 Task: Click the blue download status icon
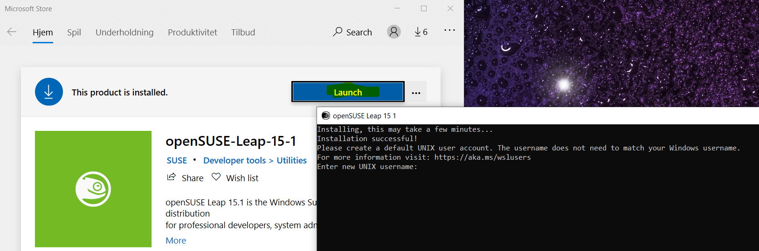(49, 92)
